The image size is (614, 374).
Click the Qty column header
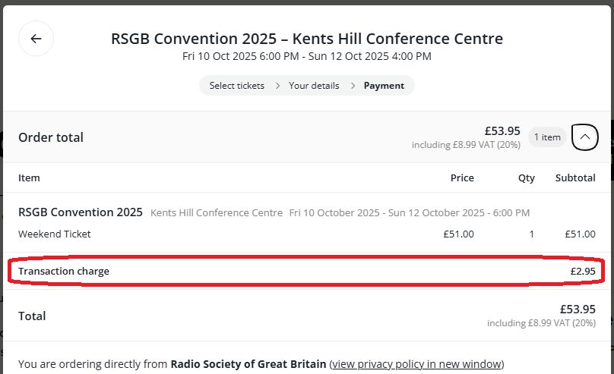(526, 178)
